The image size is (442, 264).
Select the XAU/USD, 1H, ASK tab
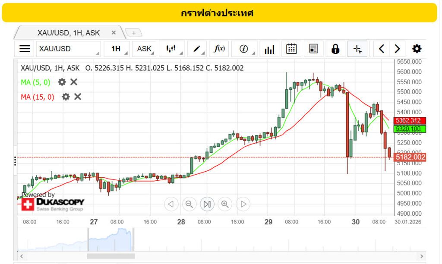68,33
